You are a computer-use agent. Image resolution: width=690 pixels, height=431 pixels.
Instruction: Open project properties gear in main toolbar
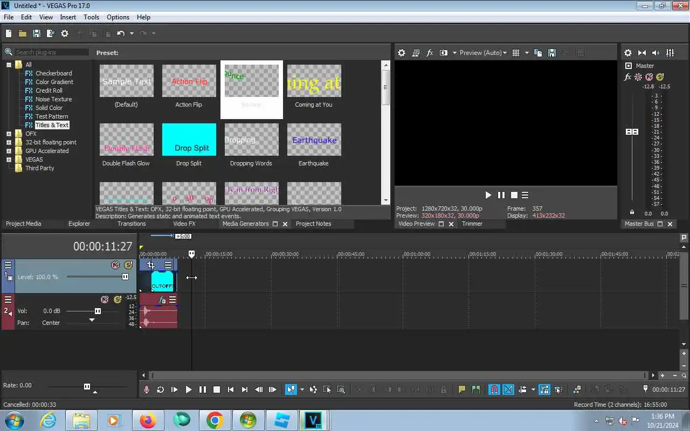pos(65,33)
